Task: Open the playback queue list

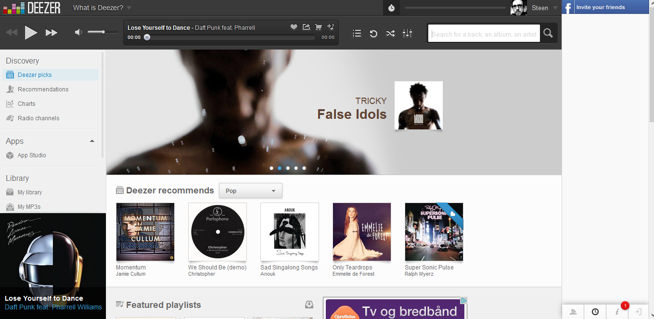Action: coord(357,33)
